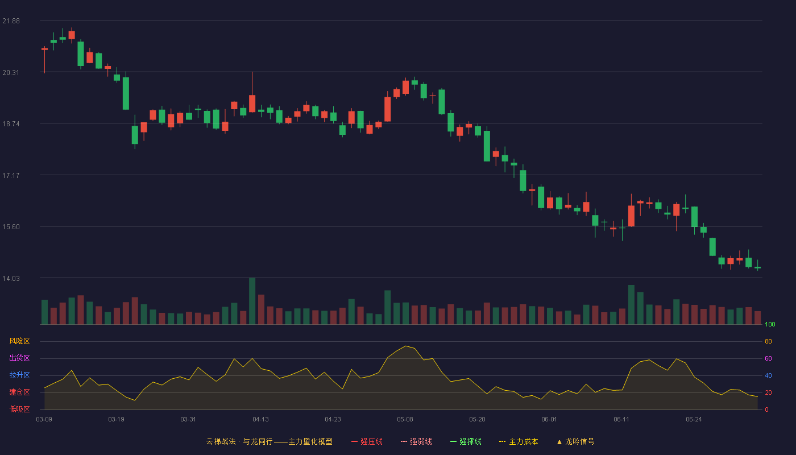The width and height of the screenshot is (796, 455).
Task: Click the magenta 60 indicator scale label
Action: pyautogui.click(x=768, y=358)
